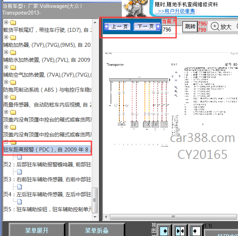
Task: Open 页2：后部驻车辅助报警蜂鸣器
Action: click(x=47, y=164)
